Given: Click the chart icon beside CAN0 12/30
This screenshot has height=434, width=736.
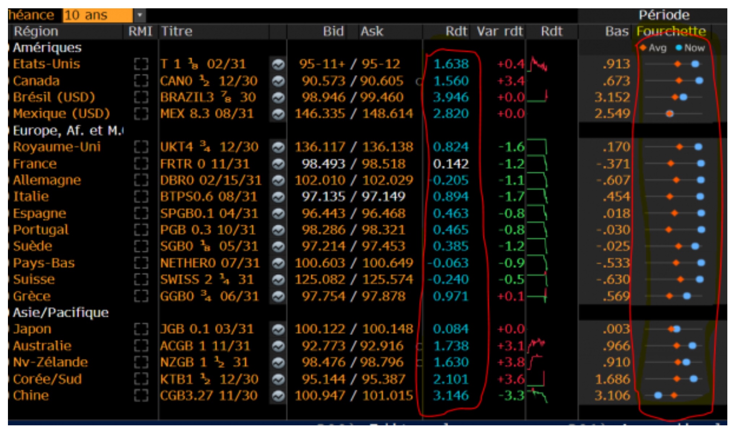Looking at the screenshot, I should [x=278, y=81].
